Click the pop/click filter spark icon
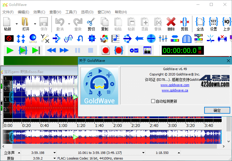 [210, 38]
